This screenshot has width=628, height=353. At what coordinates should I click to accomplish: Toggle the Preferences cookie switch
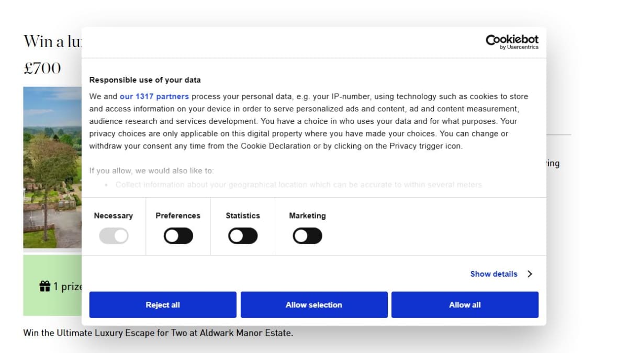pyautogui.click(x=178, y=236)
